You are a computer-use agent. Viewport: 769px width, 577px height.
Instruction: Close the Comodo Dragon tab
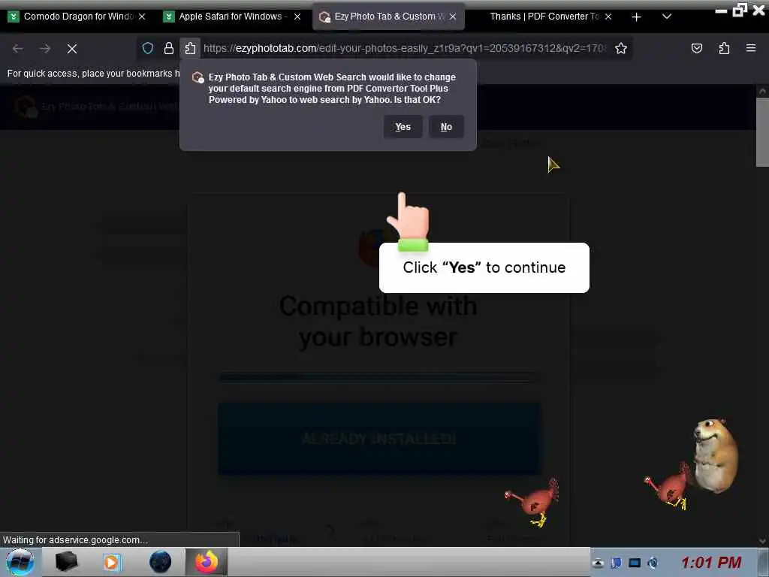point(142,17)
